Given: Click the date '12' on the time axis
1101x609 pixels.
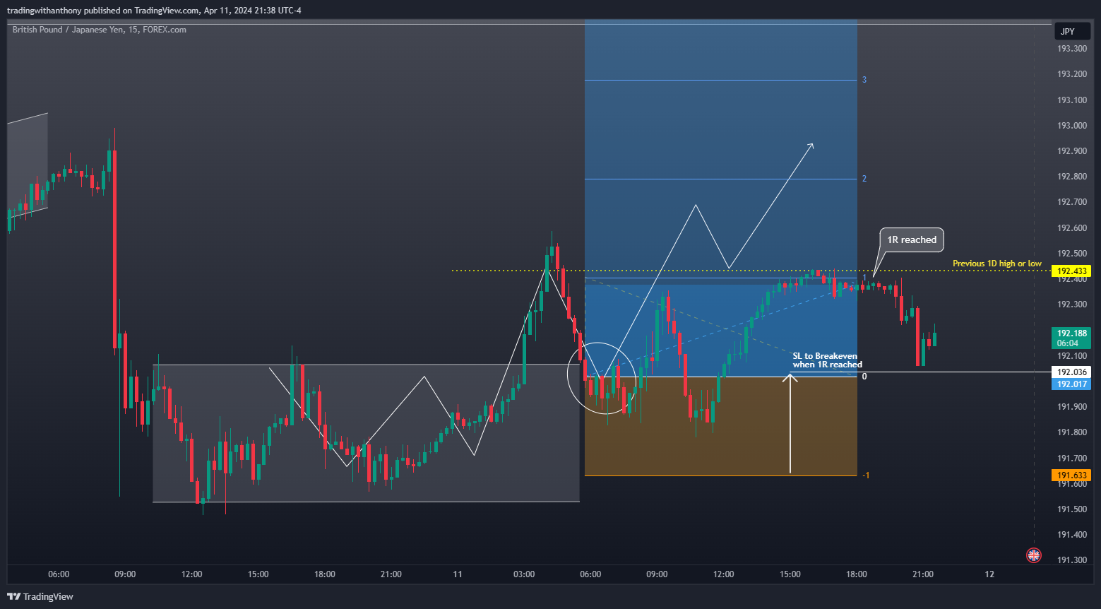Looking at the screenshot, I should pyautogui.click(x=989, y=574).
